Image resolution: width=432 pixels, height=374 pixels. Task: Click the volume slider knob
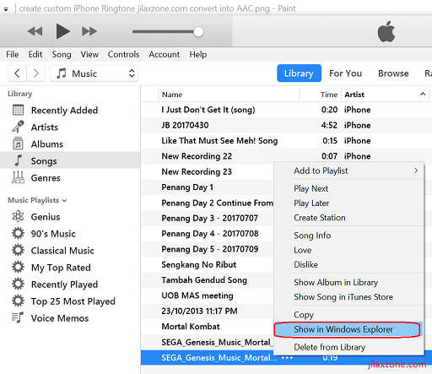(198, 32)
